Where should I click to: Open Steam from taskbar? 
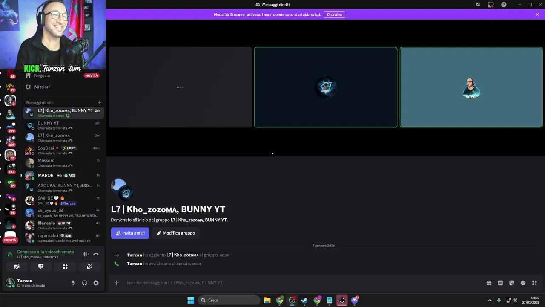point(304,300)
